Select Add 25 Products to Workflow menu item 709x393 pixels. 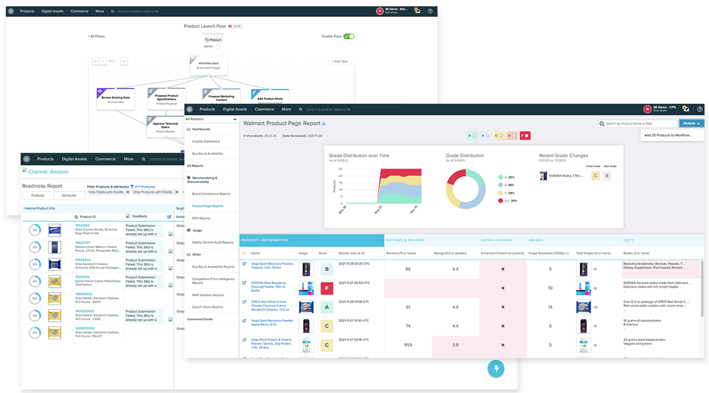[x=672, y=135]
